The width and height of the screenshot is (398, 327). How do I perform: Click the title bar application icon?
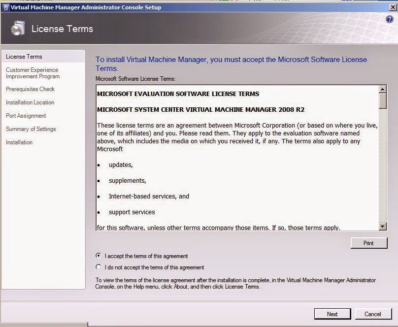pos(5,7)
